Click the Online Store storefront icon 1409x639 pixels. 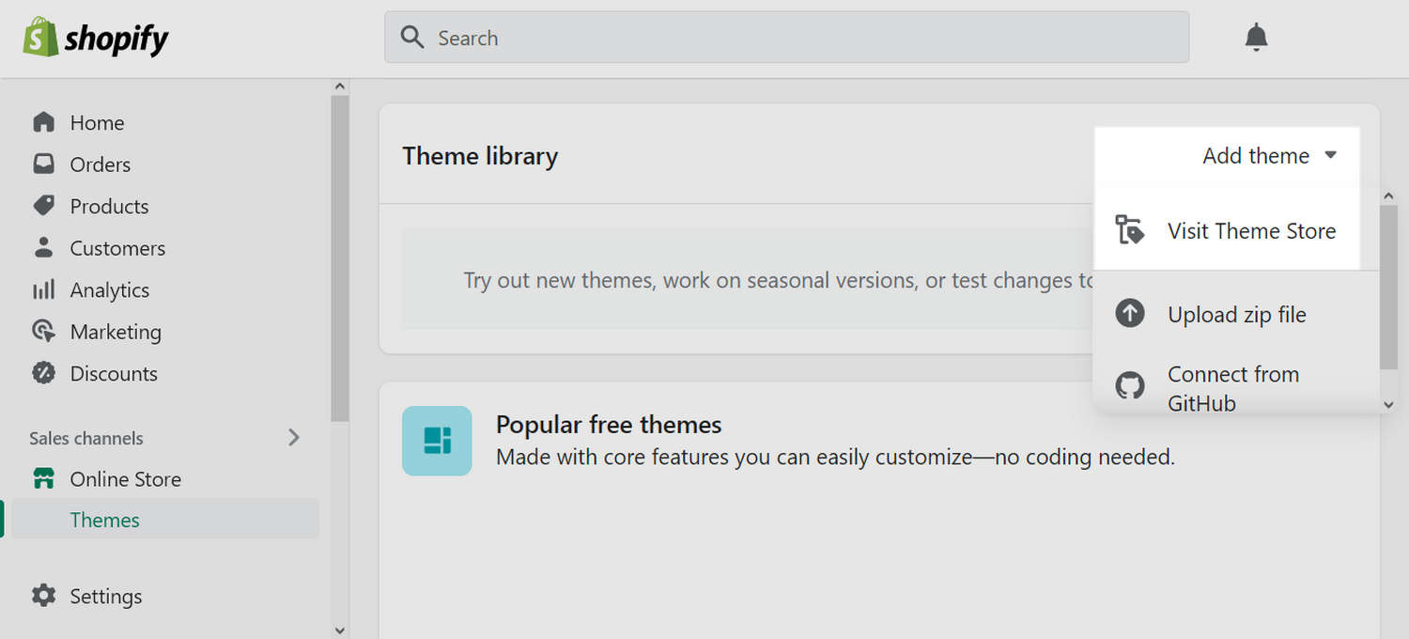44,478
